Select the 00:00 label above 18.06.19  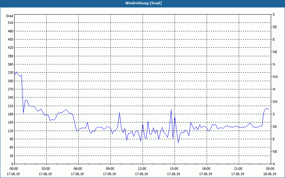[x=270, y=168]
